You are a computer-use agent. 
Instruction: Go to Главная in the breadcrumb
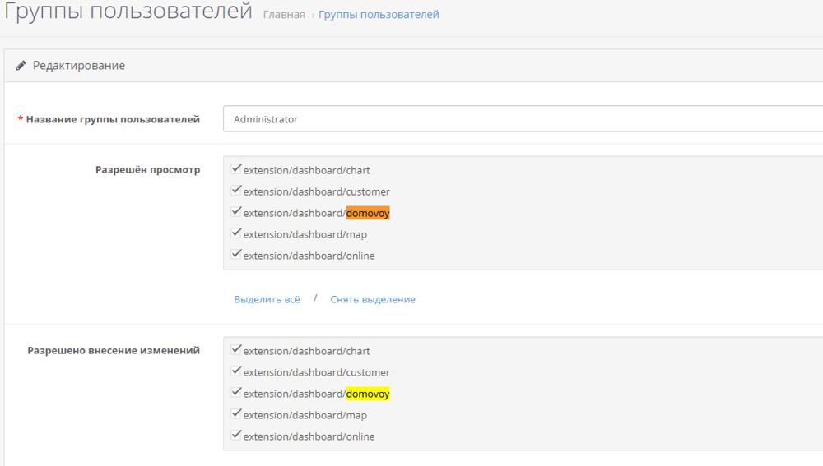[284, 15]
